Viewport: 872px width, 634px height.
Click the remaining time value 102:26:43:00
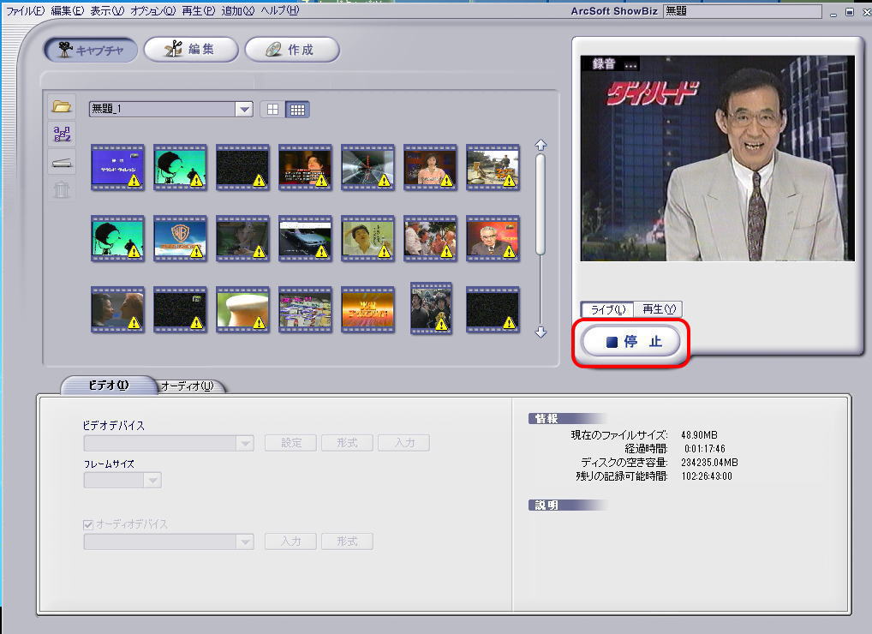click(x=707, y=476)
